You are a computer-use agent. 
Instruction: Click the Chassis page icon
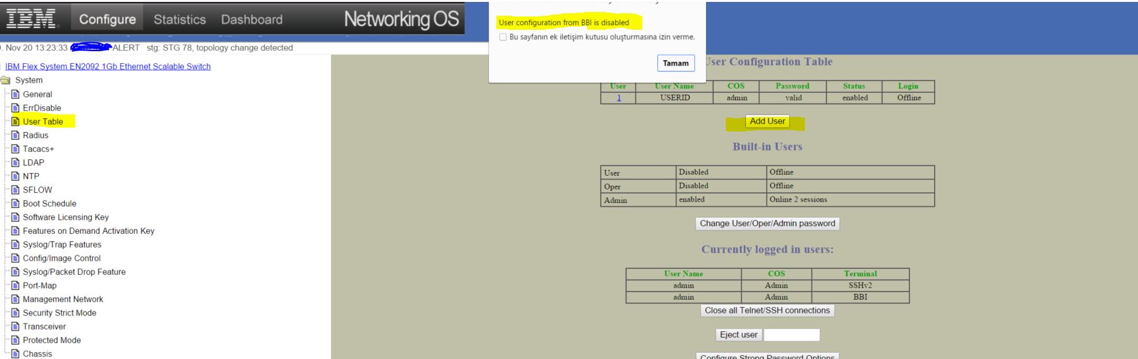[x=16, y=354]
